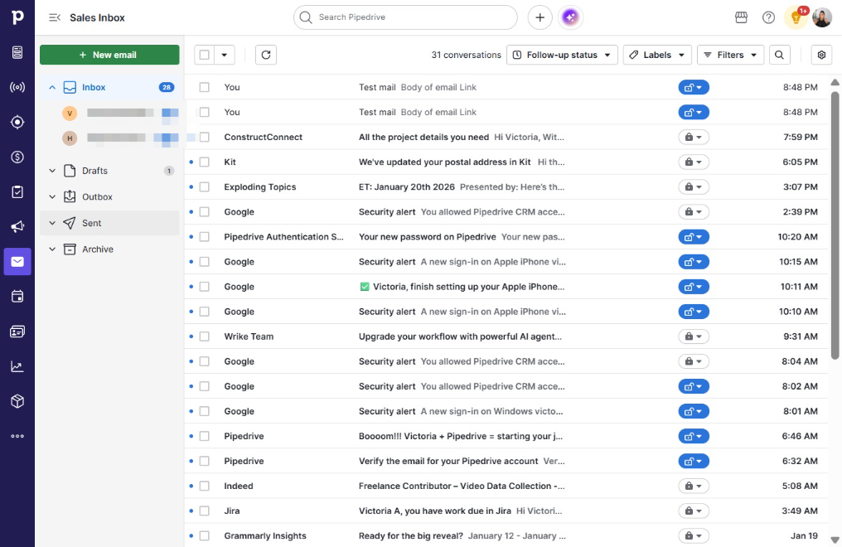842x547 pixels.
Task: Click the conversation list scrollbar thumb
Action: [835, 225]
